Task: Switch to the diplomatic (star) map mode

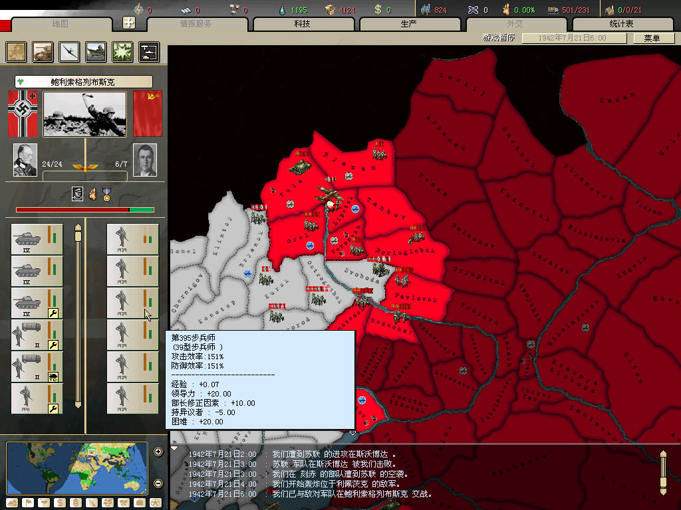Action: 156,503
